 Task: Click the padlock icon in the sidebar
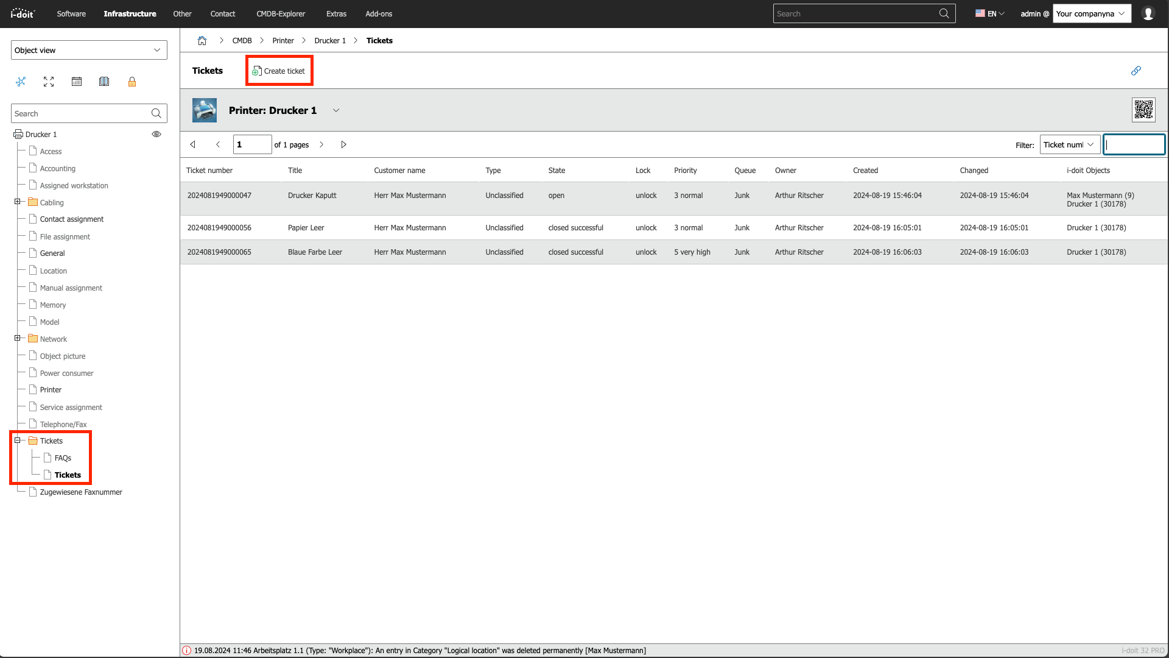(132, 82)
